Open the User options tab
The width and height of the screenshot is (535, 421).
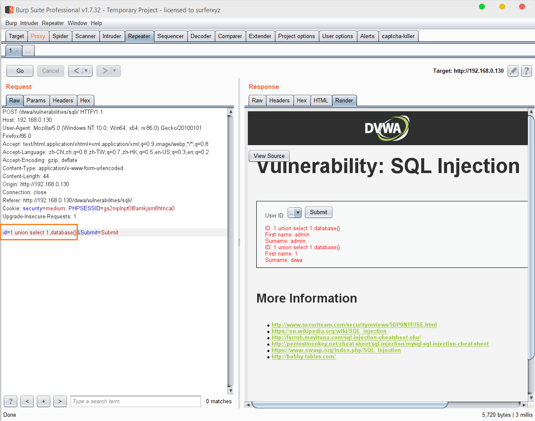pyautogui.click(x=337, y=36)
